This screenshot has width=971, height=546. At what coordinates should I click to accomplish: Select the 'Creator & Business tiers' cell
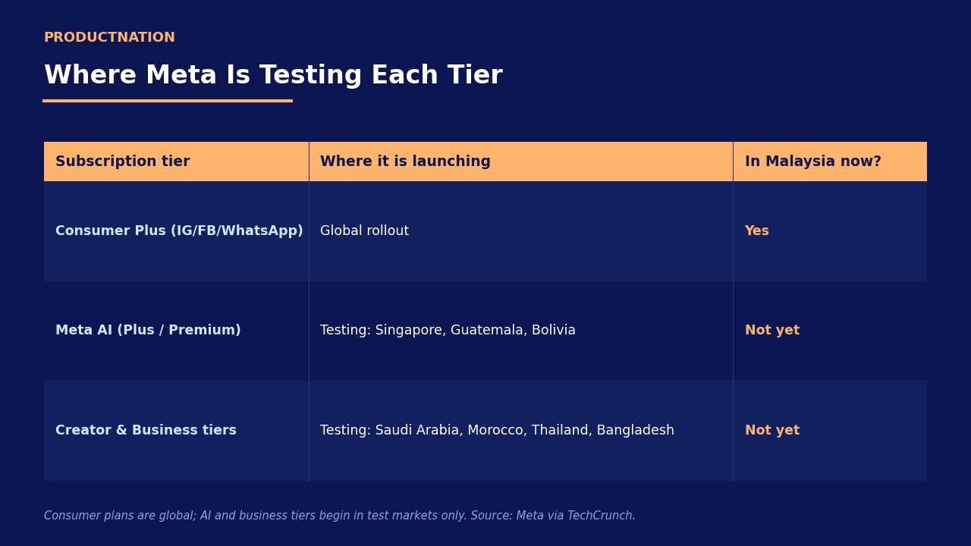click(176, 431)
